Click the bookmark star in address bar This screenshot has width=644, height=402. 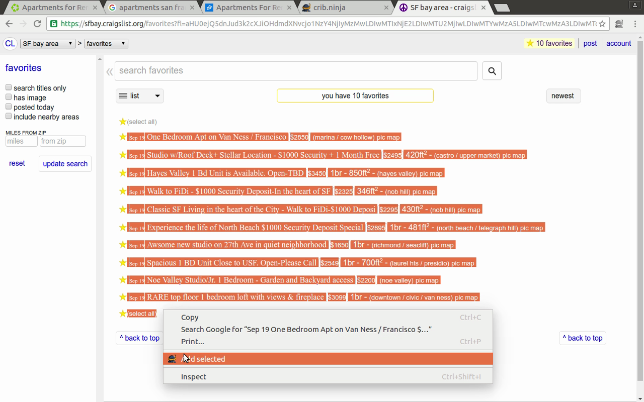click(602, 24)
